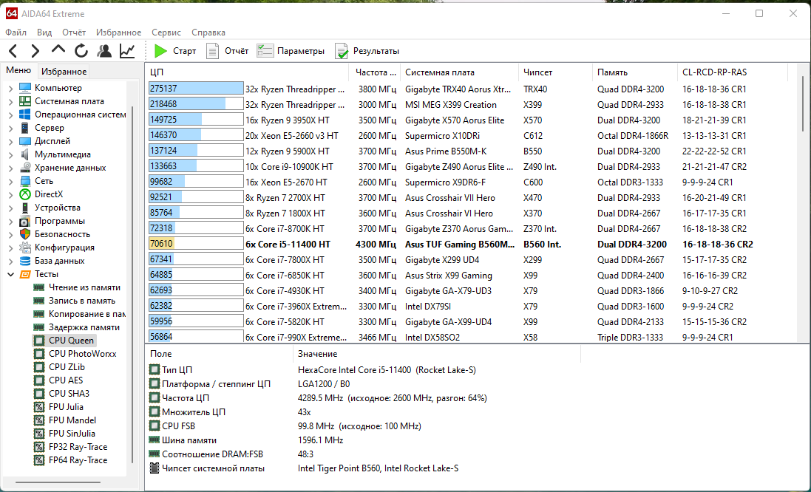
Task: Refresh results with the circular arrow icon
Action: pos(81,51)
